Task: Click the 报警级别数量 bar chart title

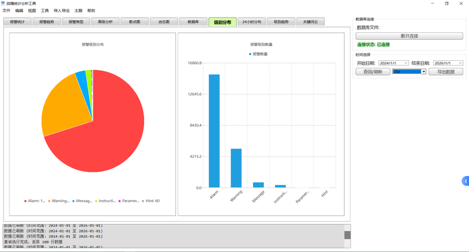Action: [261, 44]
